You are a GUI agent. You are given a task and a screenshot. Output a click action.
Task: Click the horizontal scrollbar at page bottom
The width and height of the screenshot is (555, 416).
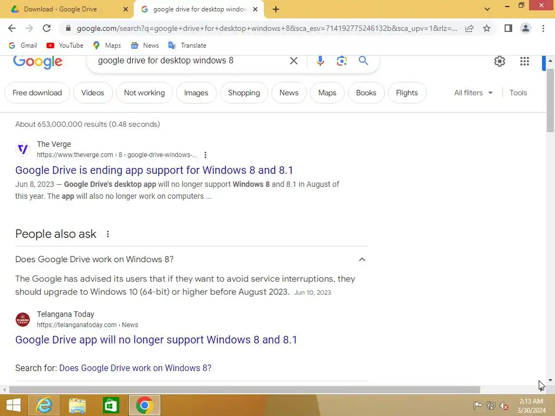tap(244, 389)
